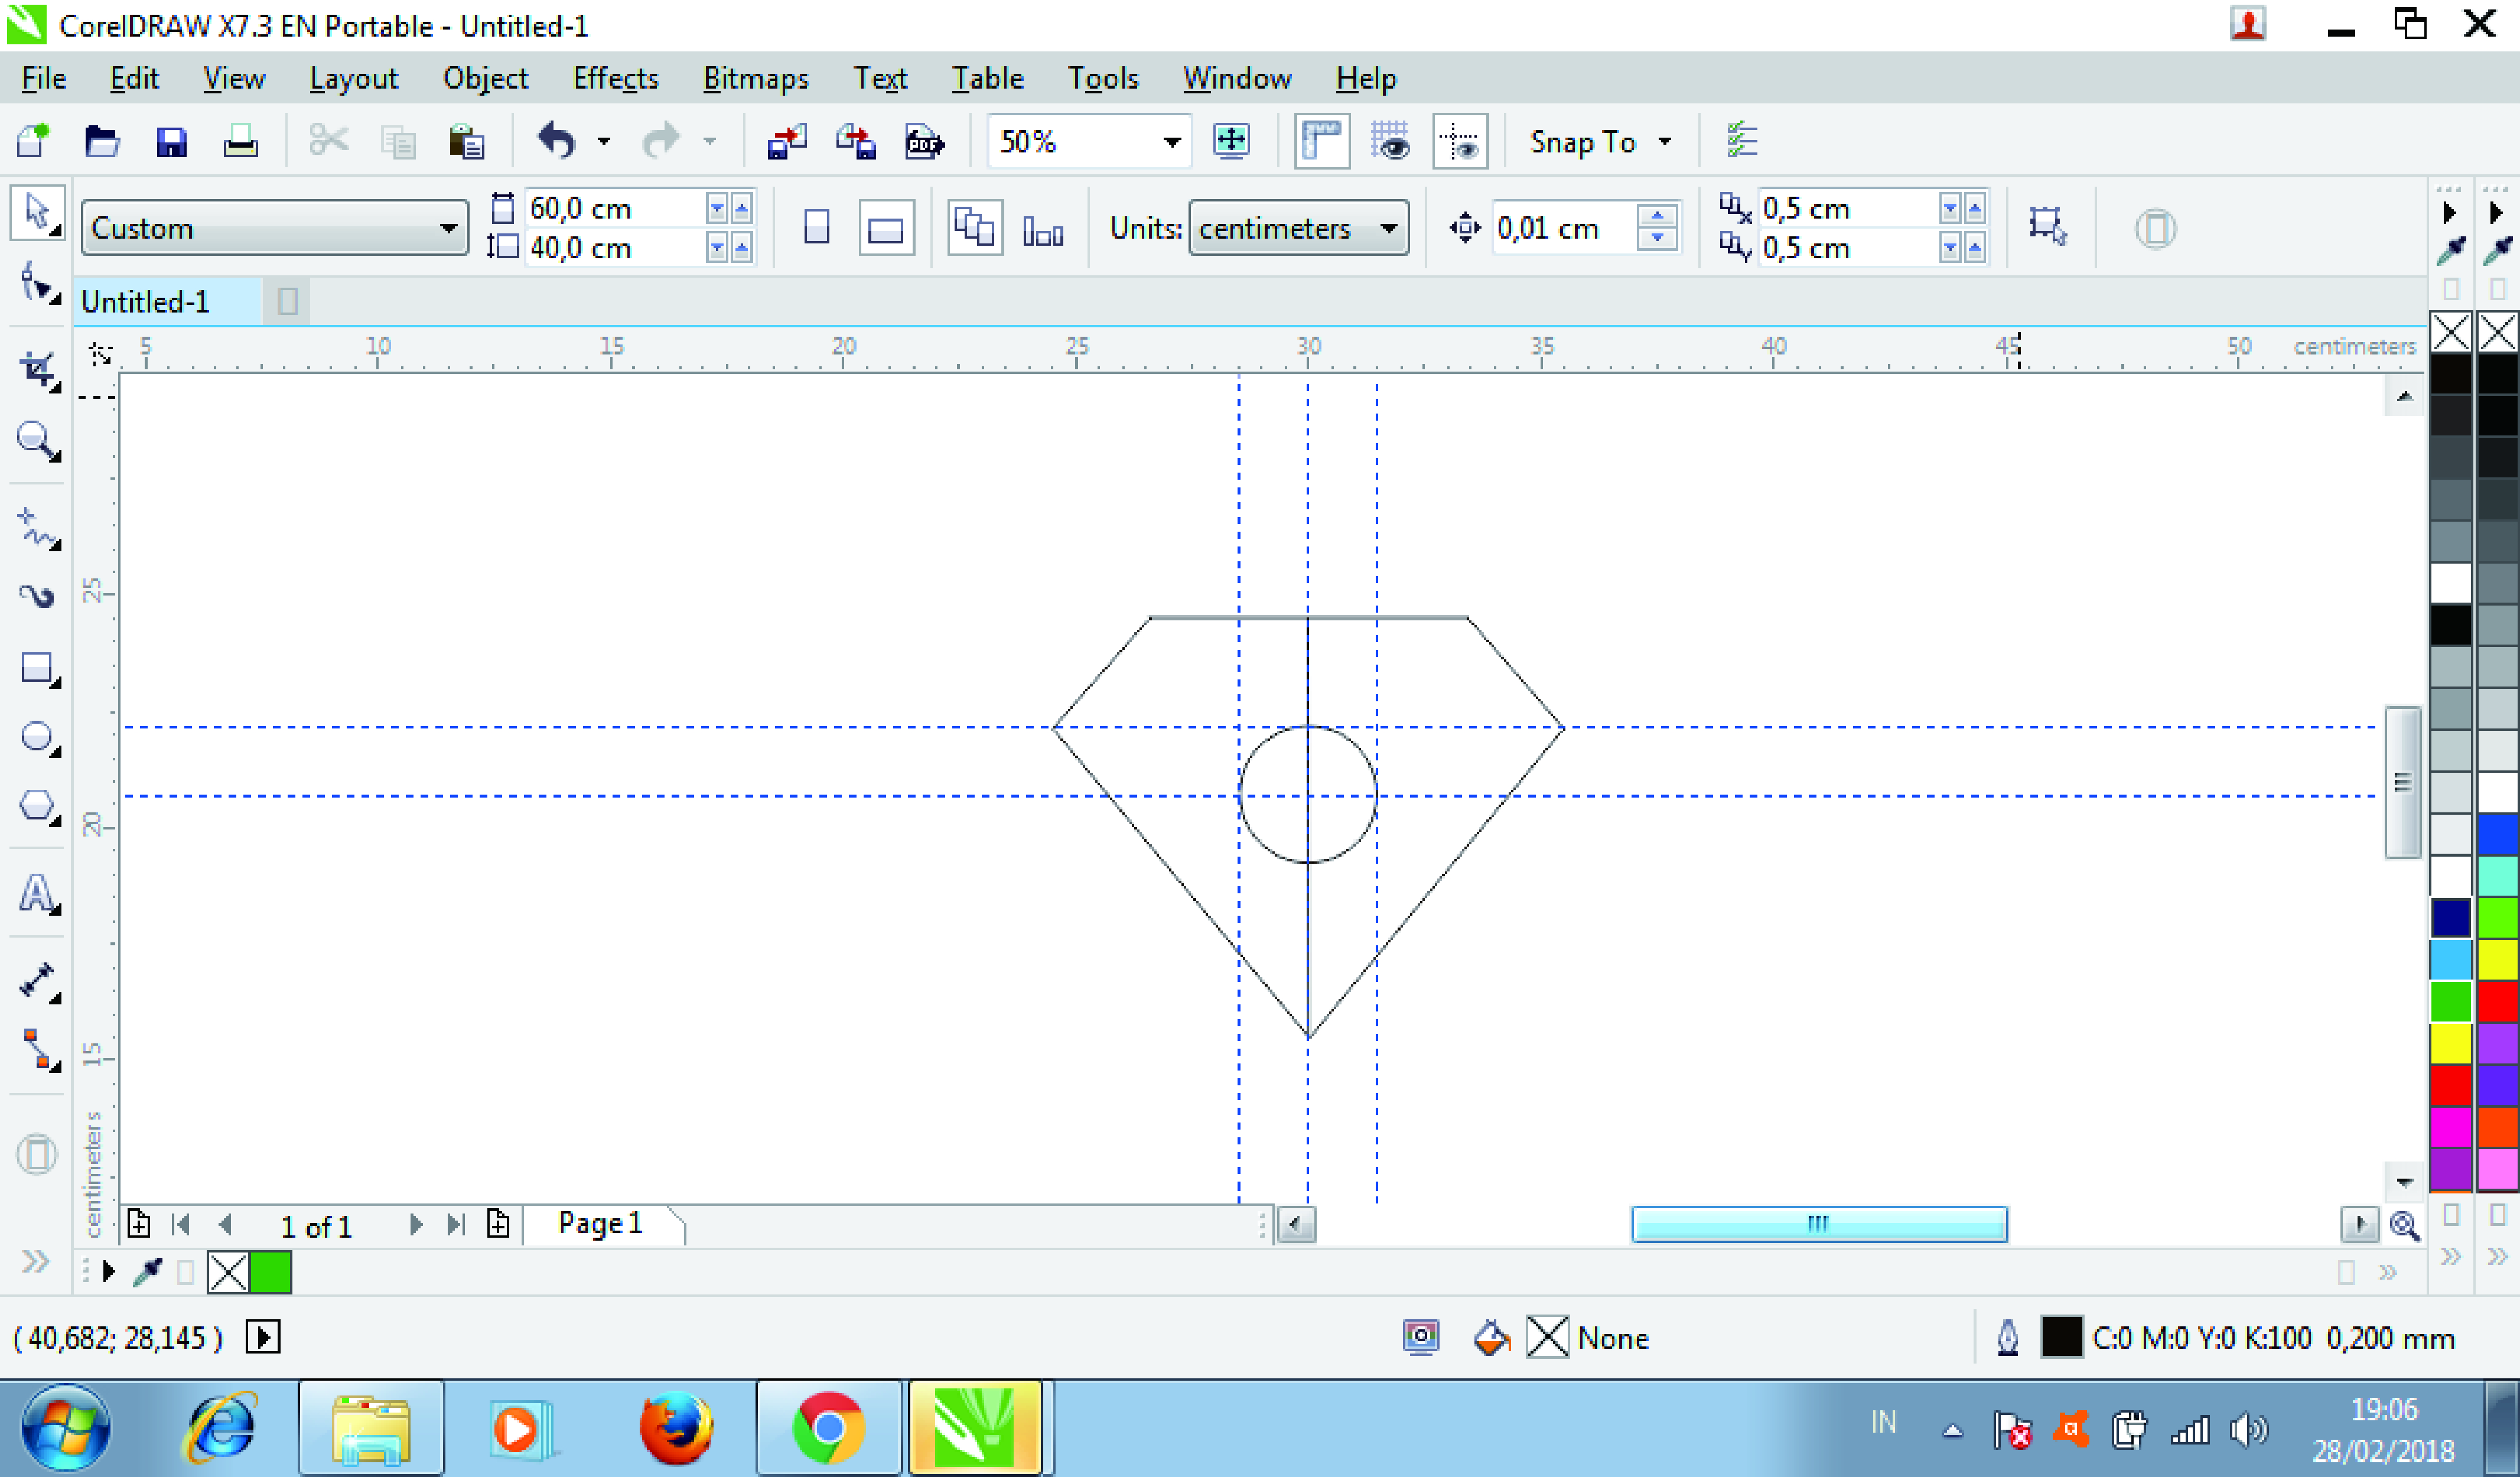Expand the Units centimeters dropdown
This screenshot has height=1477, width=2520.
(x=1388, y=228)
